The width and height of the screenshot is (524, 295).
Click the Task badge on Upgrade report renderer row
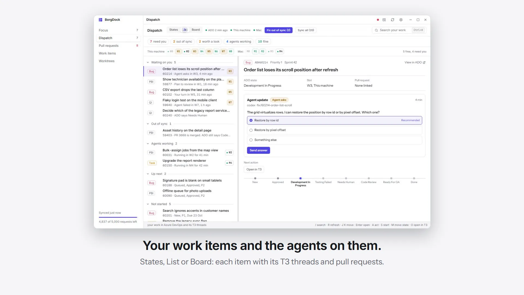152,163
